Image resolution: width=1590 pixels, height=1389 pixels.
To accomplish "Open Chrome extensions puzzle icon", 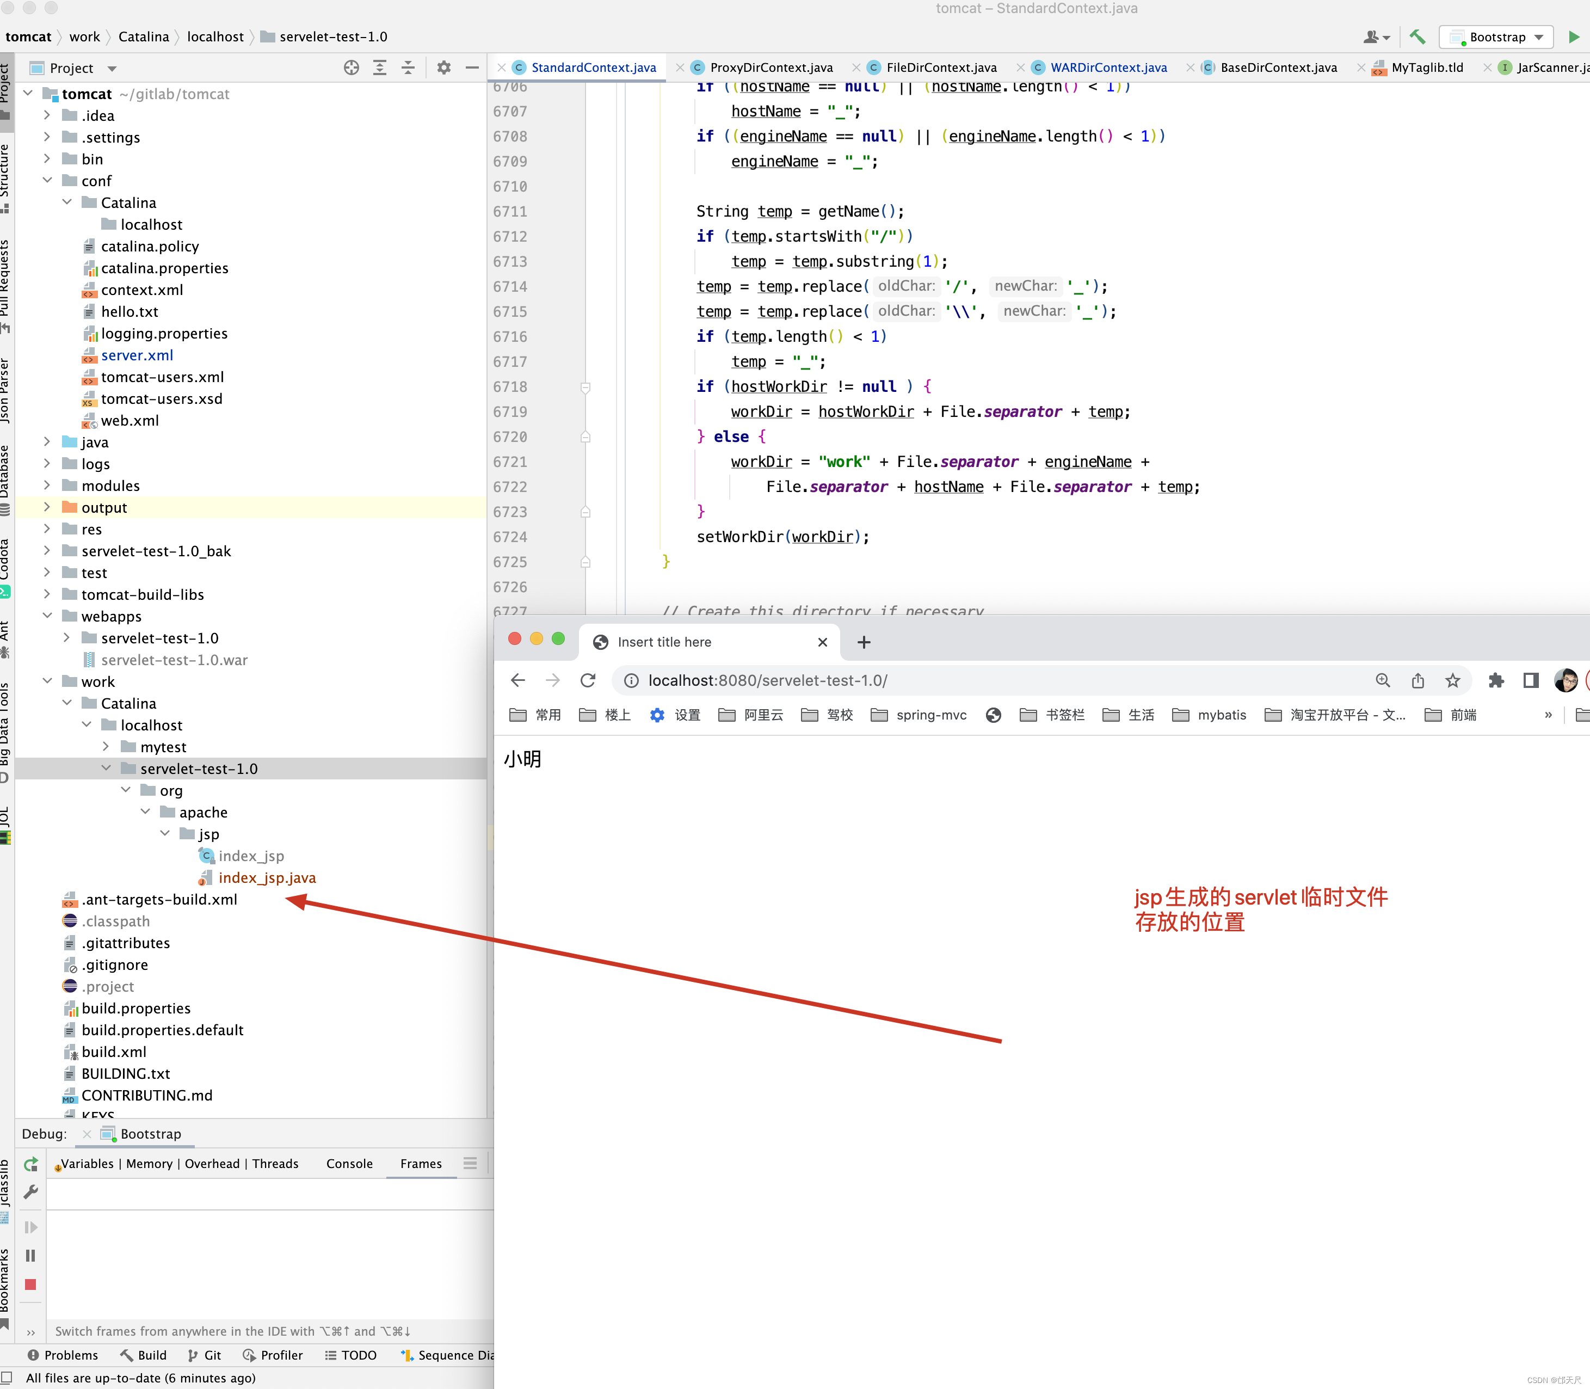I will 1495,680.
